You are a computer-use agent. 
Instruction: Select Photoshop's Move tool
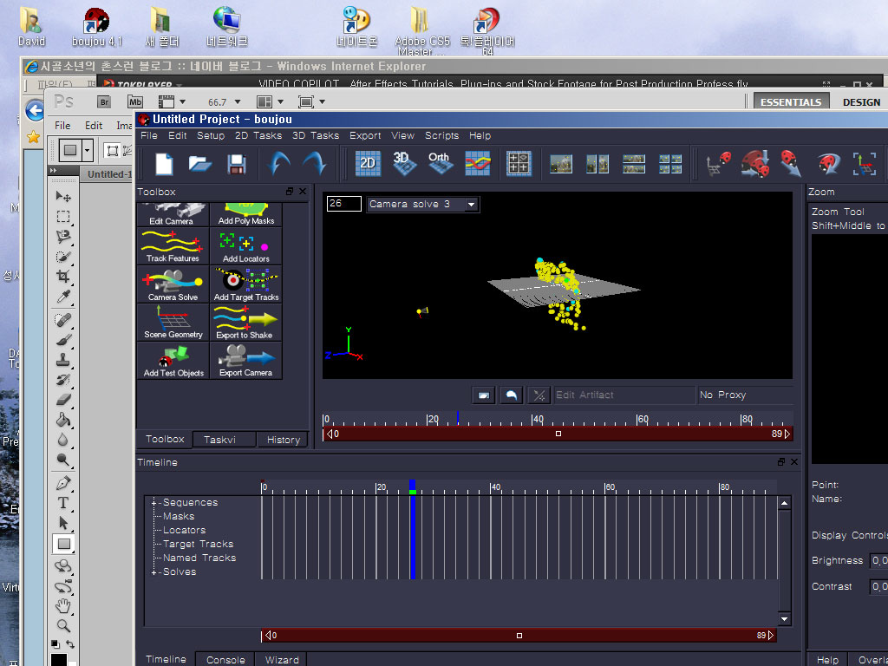tap(62, 197)
